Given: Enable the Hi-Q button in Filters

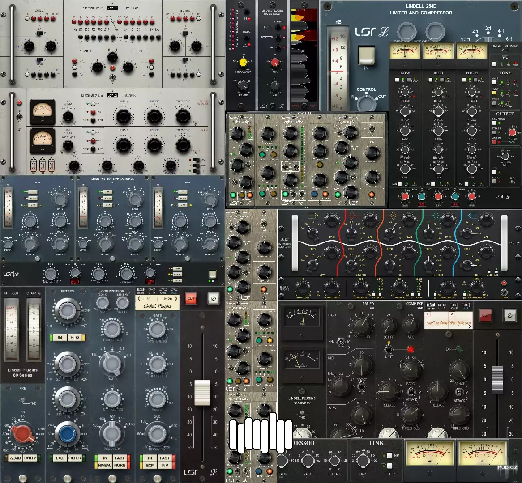Looking at the screenshot, I should coord(75,337).
